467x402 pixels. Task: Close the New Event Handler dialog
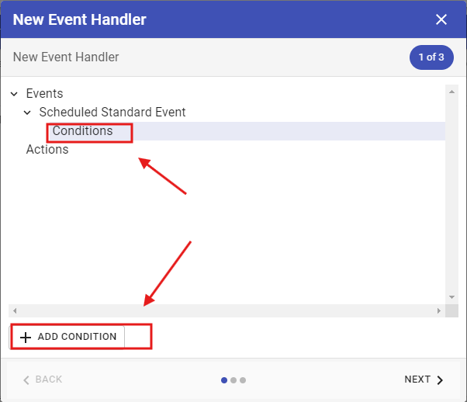tap(441, 19)
